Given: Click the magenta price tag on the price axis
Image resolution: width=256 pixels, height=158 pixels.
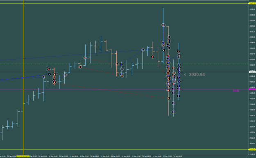Looking at the screenshot, I should [252, 89].
